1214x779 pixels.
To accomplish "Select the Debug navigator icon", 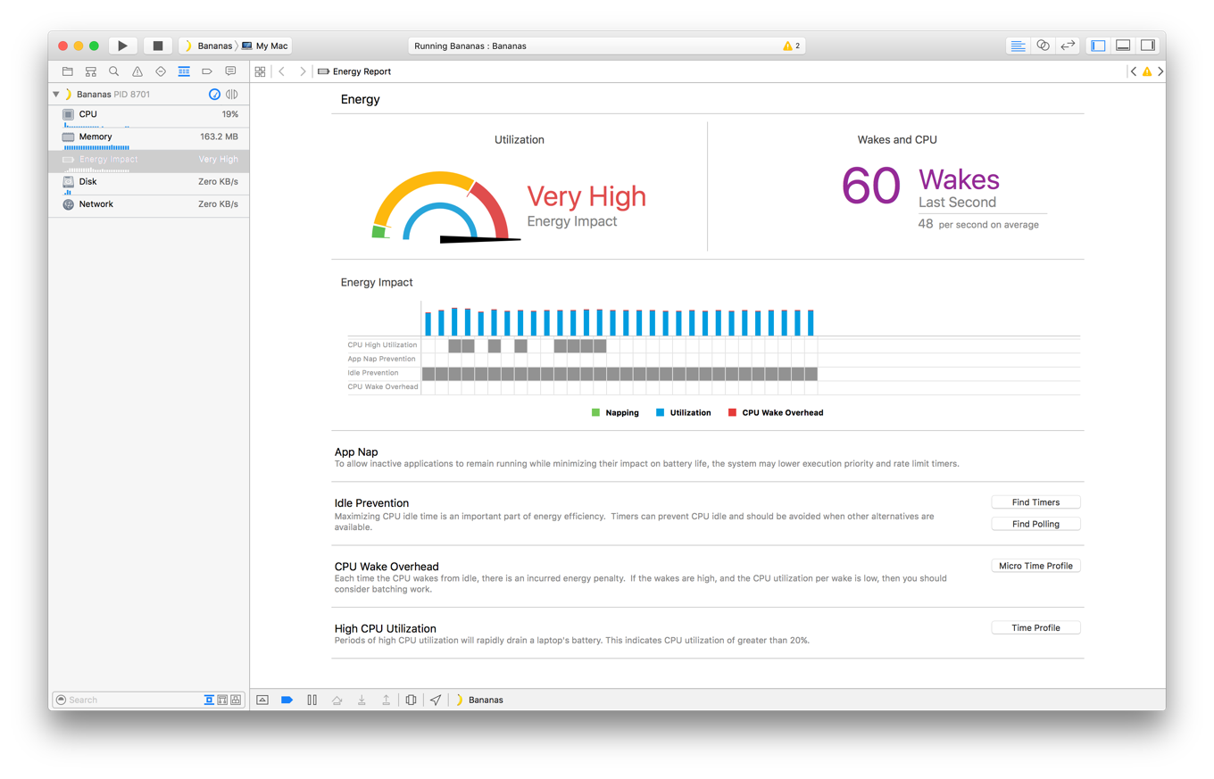I will pyautogui.click(x=184, y=71).
